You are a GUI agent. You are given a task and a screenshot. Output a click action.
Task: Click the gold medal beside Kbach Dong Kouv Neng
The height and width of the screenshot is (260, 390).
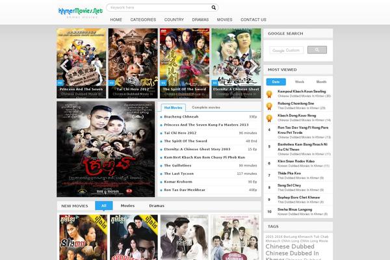pyautogui.click(x=269, y=118)
